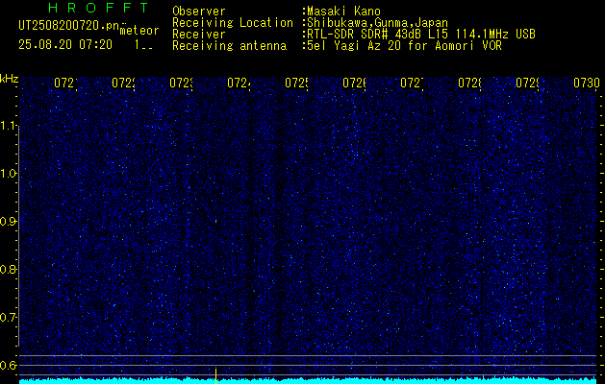Click the Receiving antenna label
The image size is (605, 384).
[x=230, y=46]
